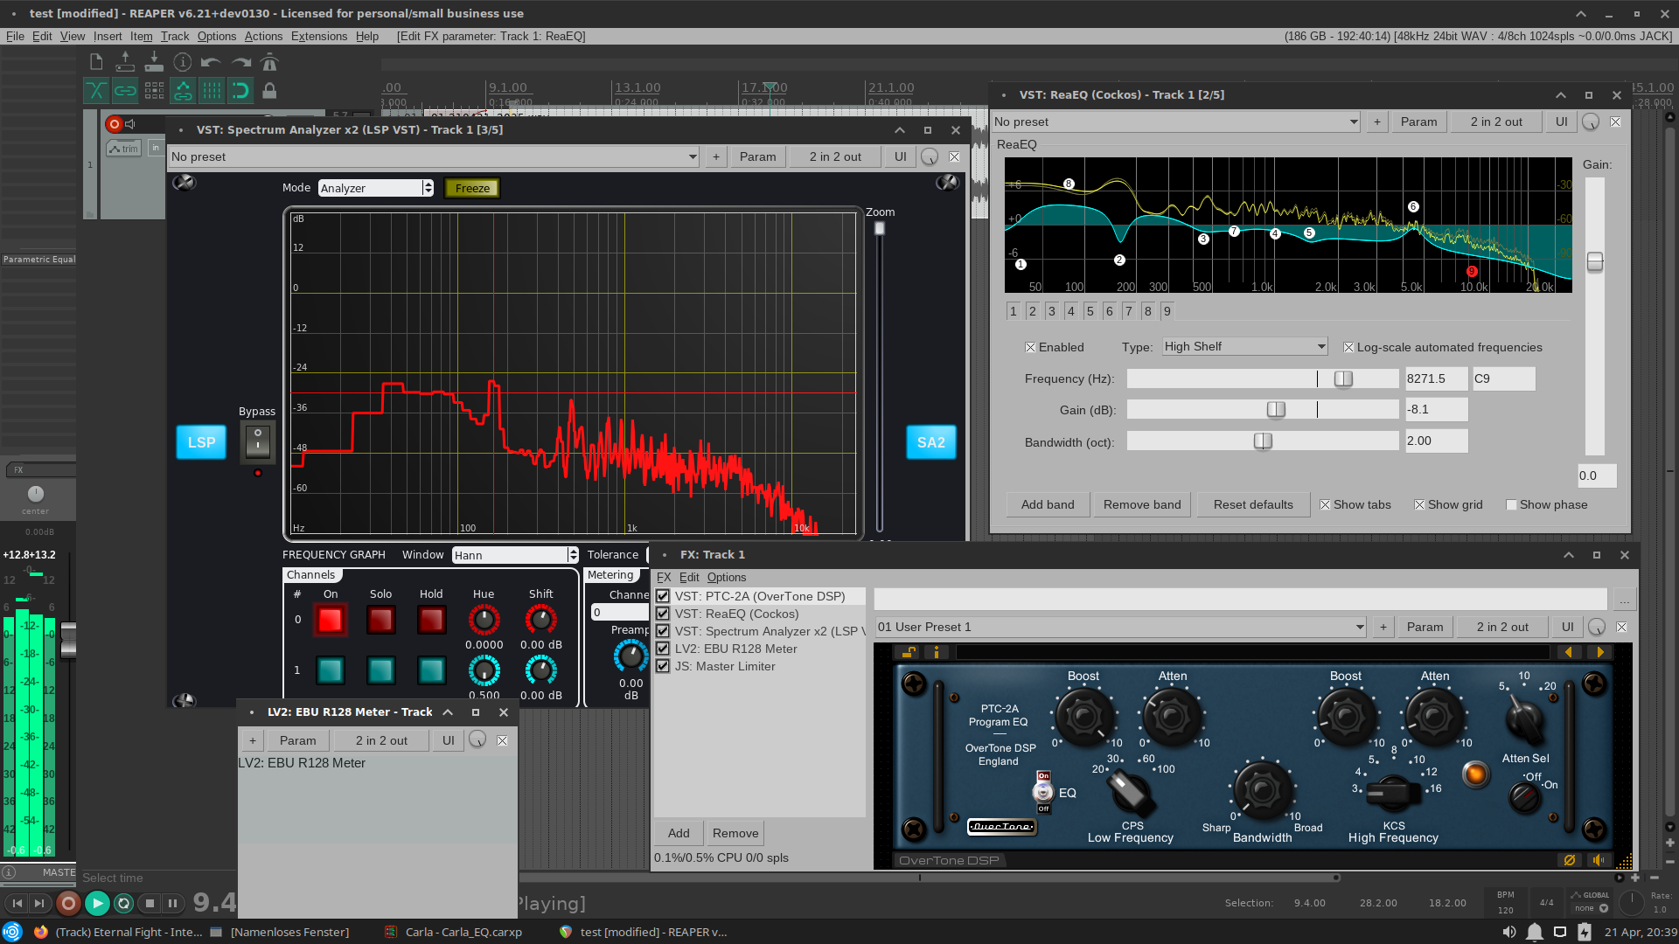This screenshot has height=944, width=1679.
Task: Click the Add button in FX chain
Action: coord(679,833)
